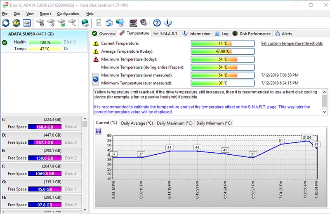Switch to the S.M.A.R.T. tab
The image size is (330, 214).
coord(166,34)
